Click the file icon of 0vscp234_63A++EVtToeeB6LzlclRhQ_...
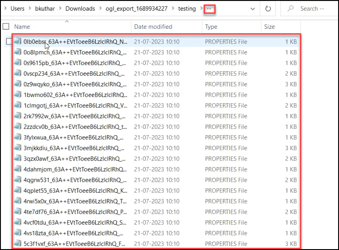Image resolution: width=339 pixels, height=250 pixels. 18,73
